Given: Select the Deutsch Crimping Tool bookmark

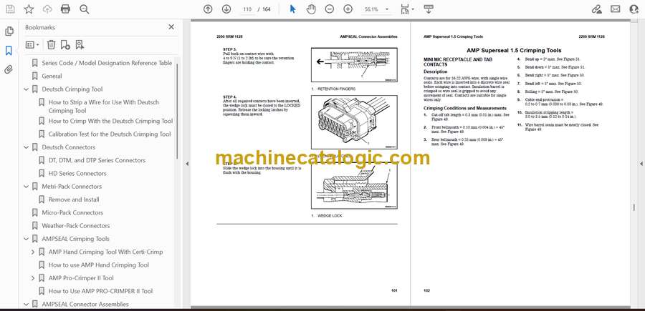Looking at the screenshot, I should click(x=72, y=89).
